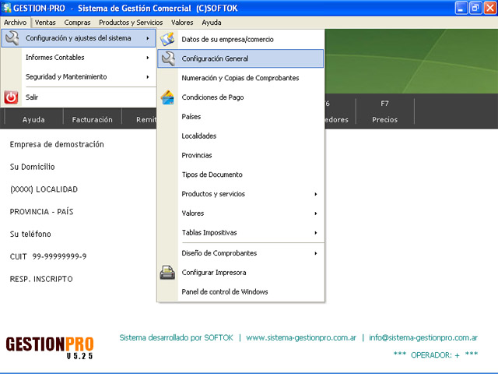The image size is (498, 374).
Task: Click the Sistema desarrollado por SOFTOK text
Action: point(177,337)
